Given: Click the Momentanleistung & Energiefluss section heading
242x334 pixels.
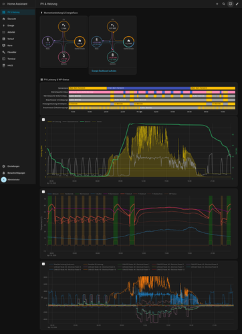Looking at the screenshot, I should pos(61,13).
